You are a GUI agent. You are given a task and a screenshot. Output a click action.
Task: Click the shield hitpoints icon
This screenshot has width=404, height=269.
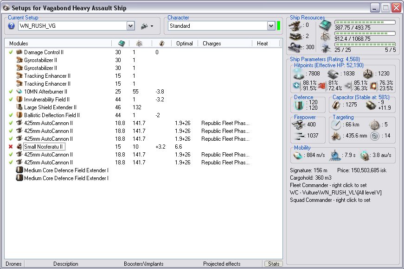300,74
